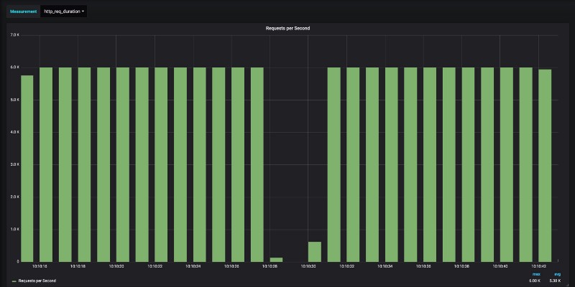Viewport: 575px width, 287px height.
Task: Toggle the Requests per Second legend series
Action: (x=37, y=281)
